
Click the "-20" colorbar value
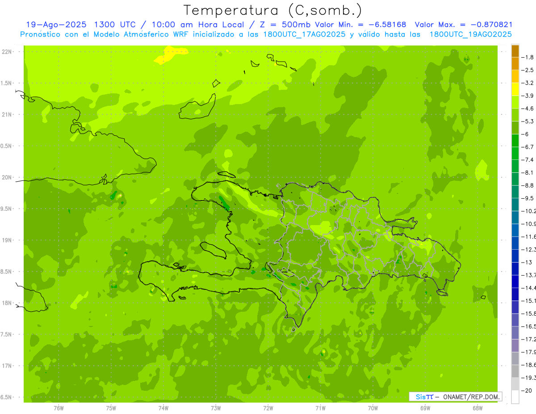tap(527, 390)
